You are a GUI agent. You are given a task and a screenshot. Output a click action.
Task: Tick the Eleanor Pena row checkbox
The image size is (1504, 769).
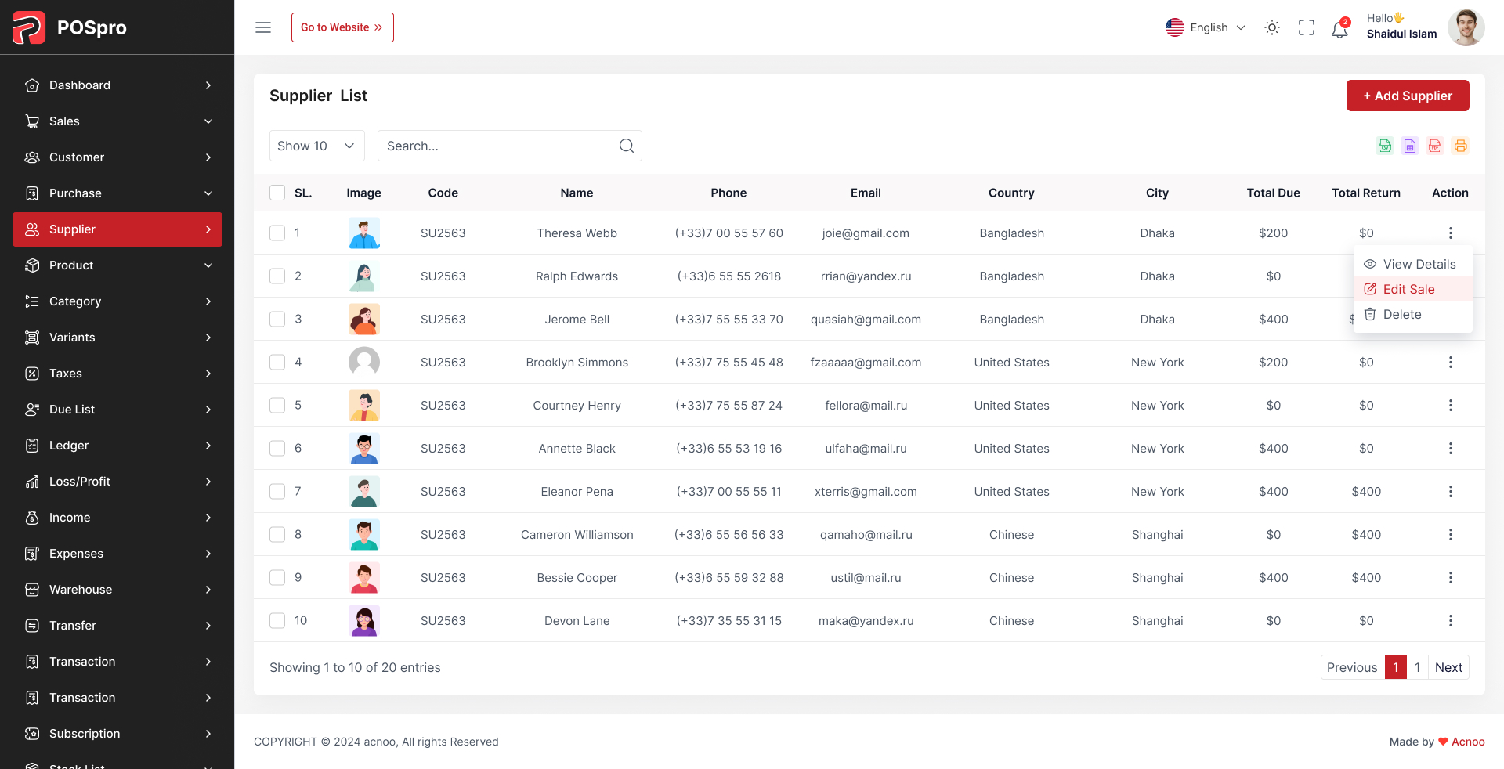click(277, 491)
